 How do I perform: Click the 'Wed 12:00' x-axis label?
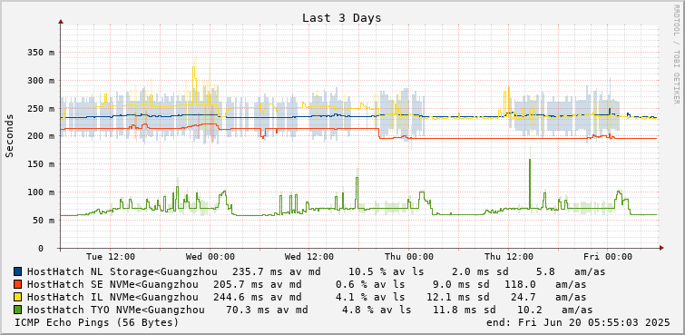(x=309, y=256)
